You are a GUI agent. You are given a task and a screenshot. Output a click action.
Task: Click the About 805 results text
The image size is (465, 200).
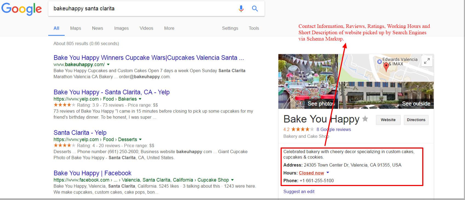[86, 44]
